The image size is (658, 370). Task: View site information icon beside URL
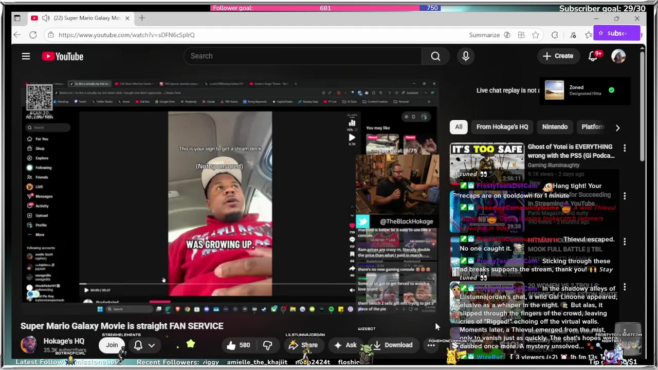(50, 35)
